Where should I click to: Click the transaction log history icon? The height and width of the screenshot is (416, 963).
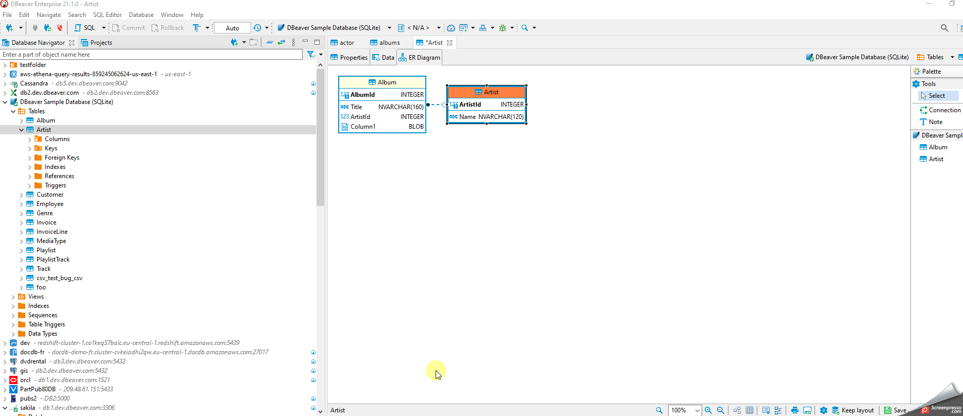tap(257, 28)
